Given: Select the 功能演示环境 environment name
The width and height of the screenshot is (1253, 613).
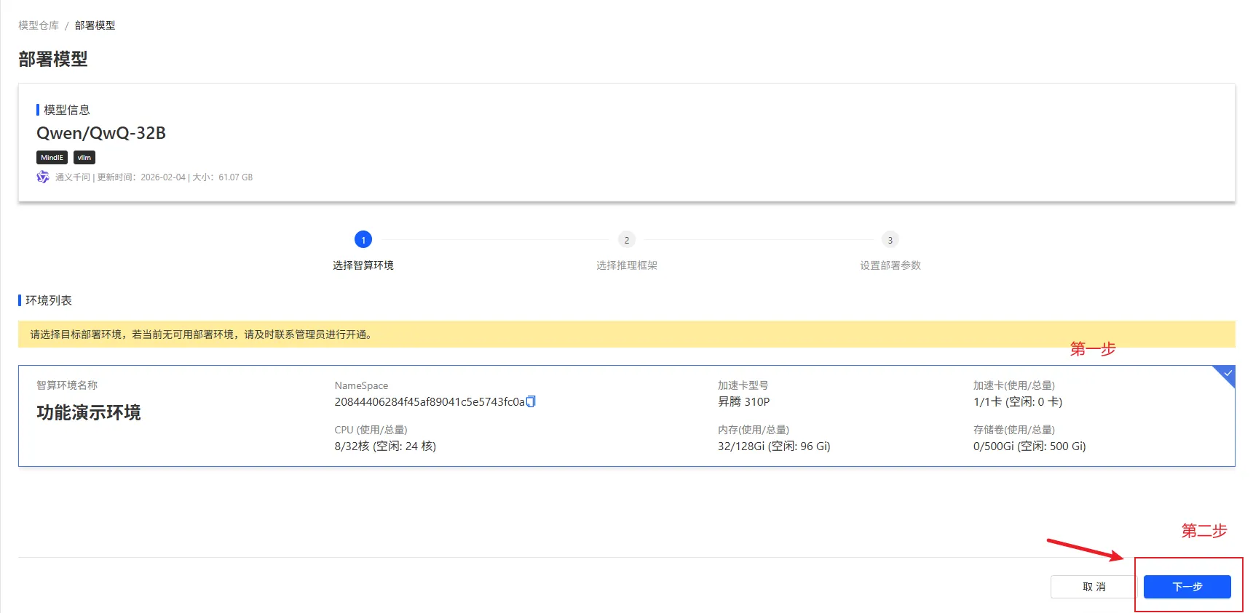Looking at the screenshot, I should click(x=89, y=412).
